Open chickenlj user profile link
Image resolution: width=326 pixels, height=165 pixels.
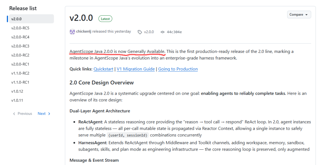coord(84,32)
